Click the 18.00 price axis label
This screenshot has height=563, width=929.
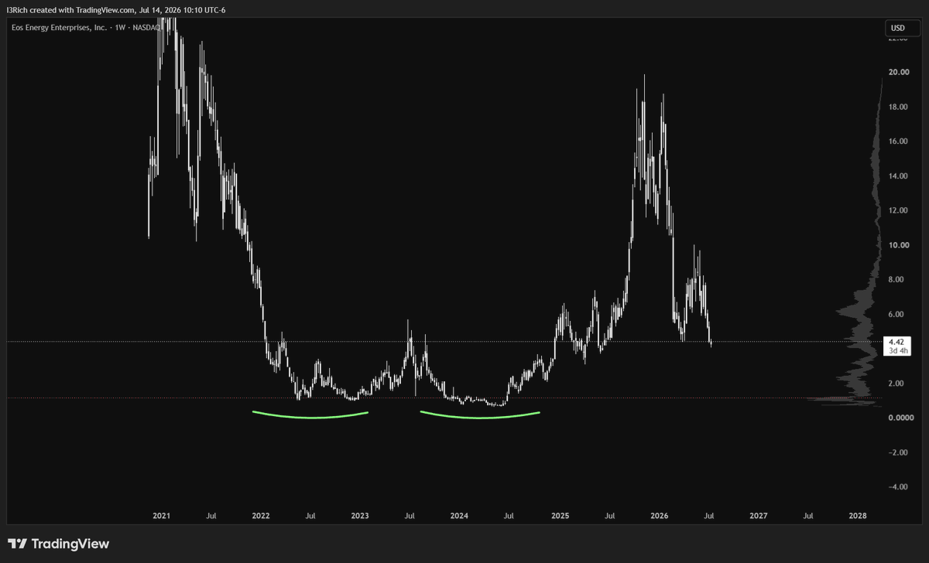coord(898,107)
